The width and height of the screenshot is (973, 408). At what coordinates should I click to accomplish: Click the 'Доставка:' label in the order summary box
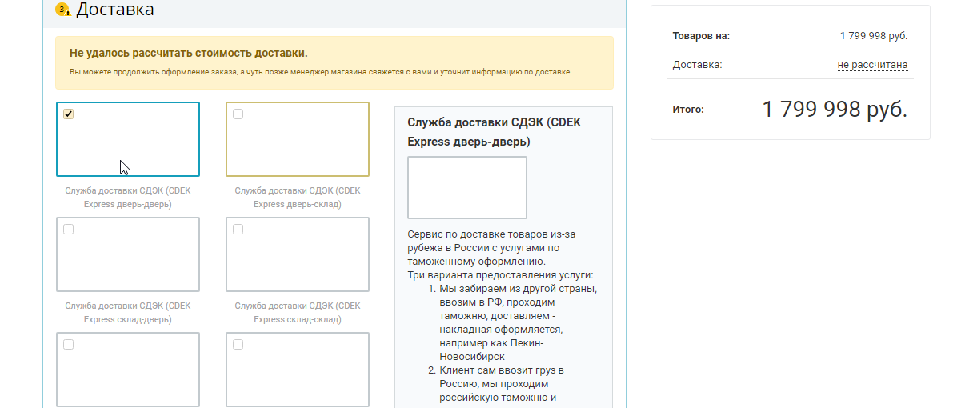[x=698, y=65]
